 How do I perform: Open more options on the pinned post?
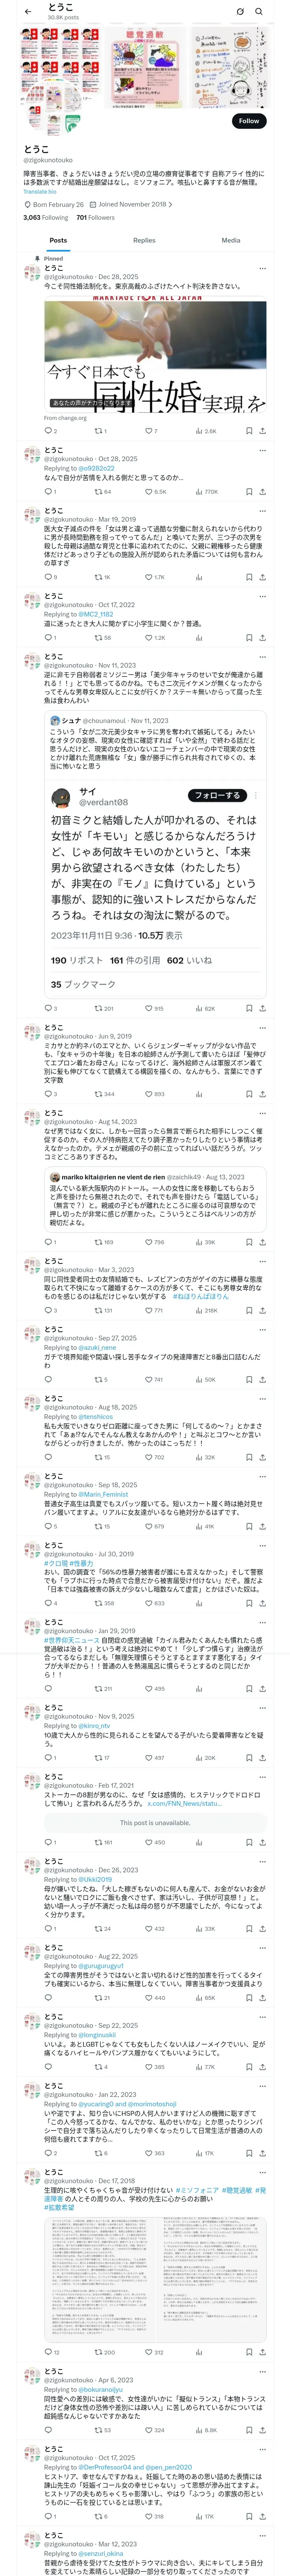262,268
